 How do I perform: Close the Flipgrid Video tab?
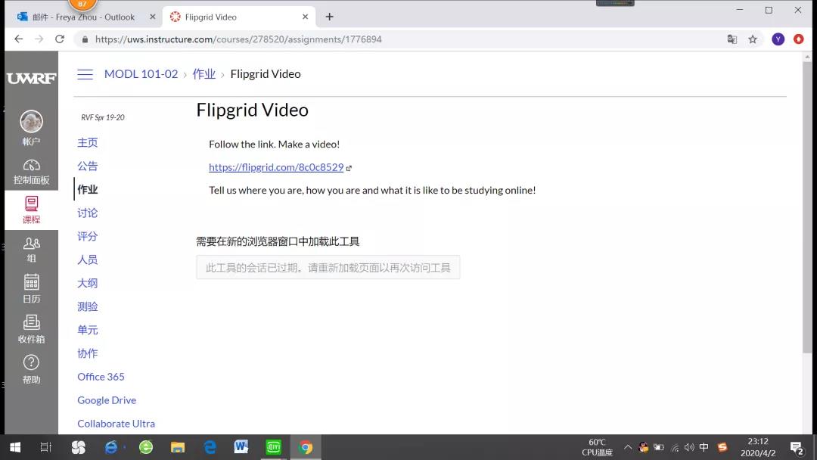tap(306, 17)
